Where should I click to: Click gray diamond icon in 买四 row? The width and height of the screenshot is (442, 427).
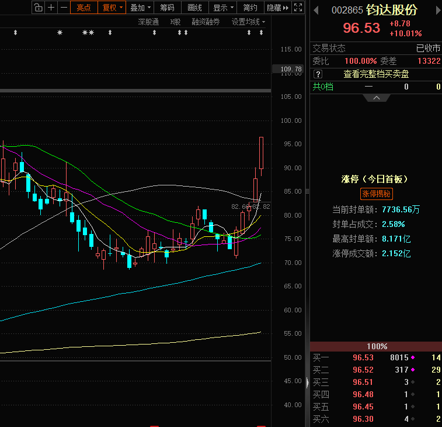(413, 394)
